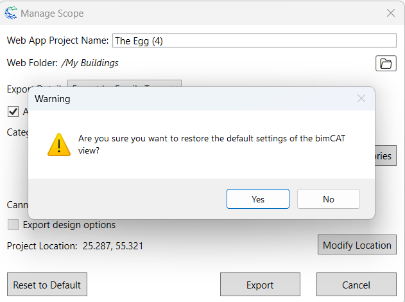Decline the warning by clicking No

tap(329, 199)
